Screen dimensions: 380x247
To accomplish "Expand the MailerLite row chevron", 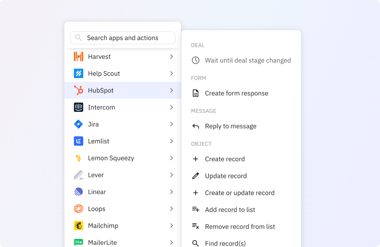I will point(171,243).
